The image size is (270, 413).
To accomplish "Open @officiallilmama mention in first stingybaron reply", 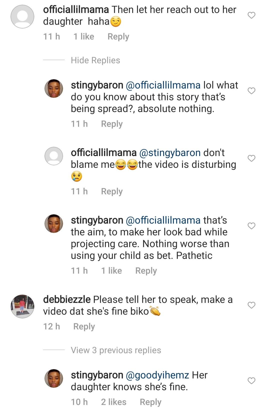I will [x=163, y=85].
